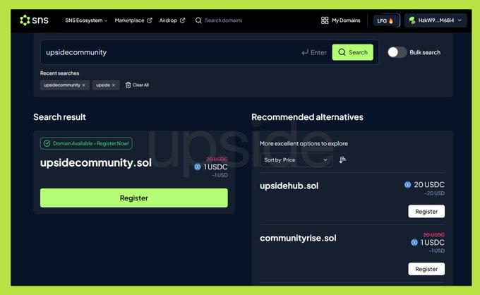Open the Sort by: Price dropdown

[296, 160]
